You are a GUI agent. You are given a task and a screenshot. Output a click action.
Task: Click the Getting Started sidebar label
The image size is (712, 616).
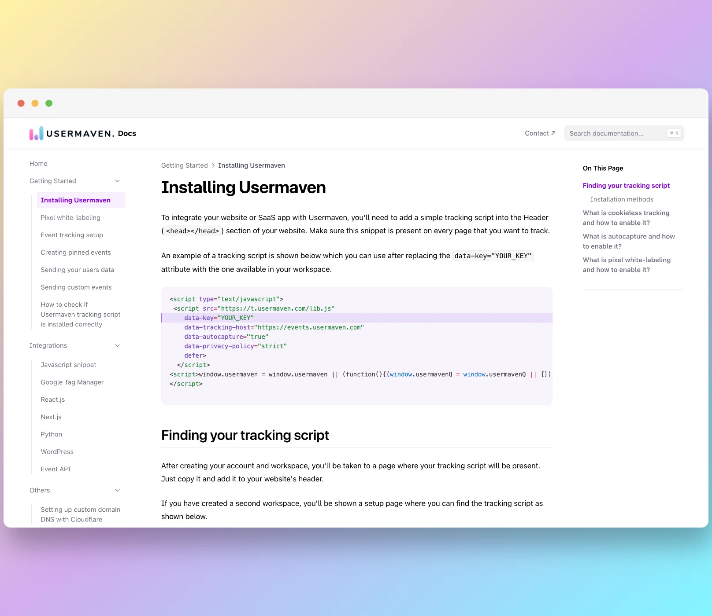[x=53, y=181]
